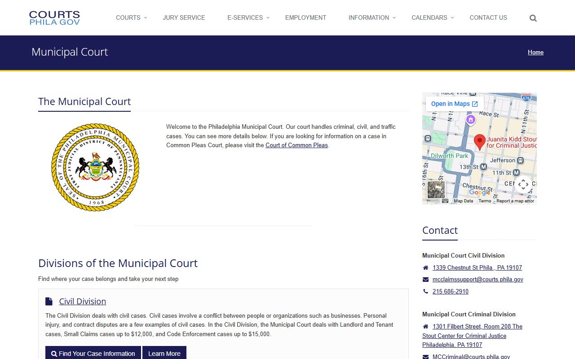Follow the Court of Common Pleas link
Viewport: 575px width, 359px height.
tap(296, 145)
